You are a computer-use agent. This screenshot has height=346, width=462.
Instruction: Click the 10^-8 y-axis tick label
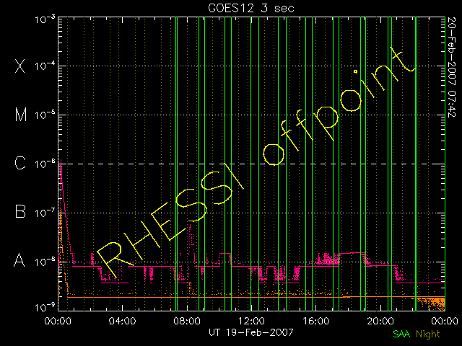click(x=45, y=262)
